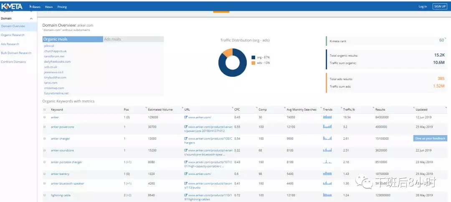Select the anker battery row checkbox
This screenshot has height=202, width=451.
[x=45, y=174]
